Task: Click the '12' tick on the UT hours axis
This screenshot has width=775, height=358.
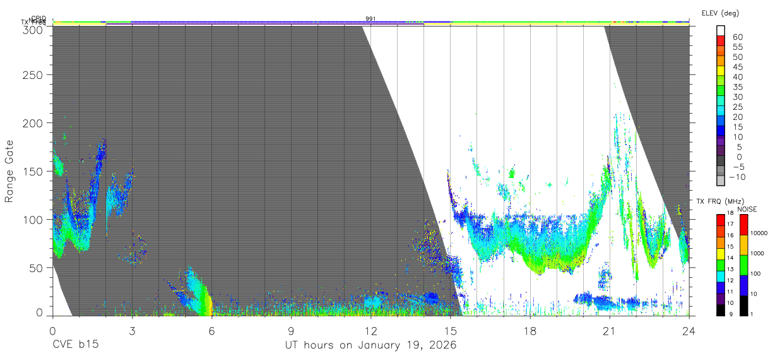Action: (x=370, y=330)
